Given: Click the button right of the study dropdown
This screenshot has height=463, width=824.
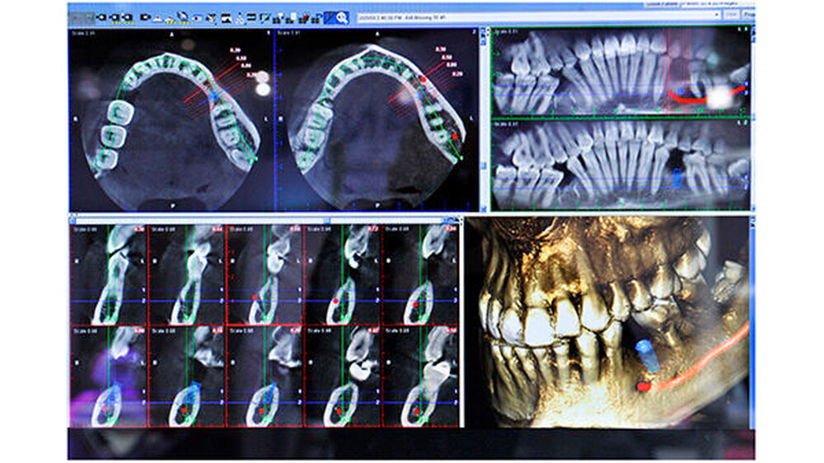Looking at the screenshot, I should pos(732,15).
